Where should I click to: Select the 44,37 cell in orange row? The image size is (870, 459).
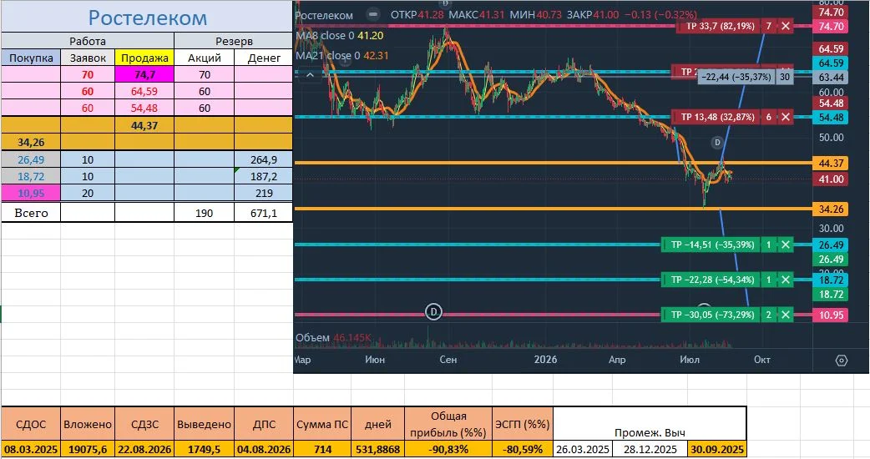click(144, 125)
